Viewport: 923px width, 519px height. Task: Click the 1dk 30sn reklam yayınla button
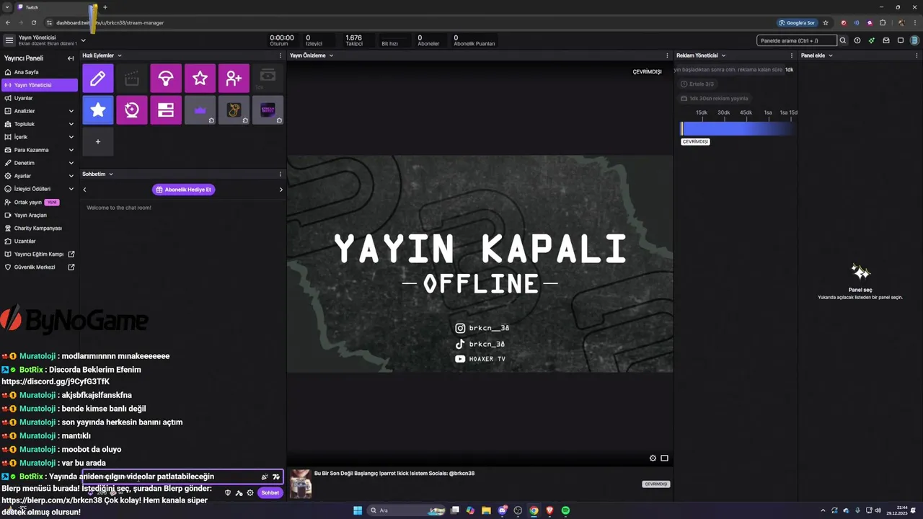coord(715,98)
